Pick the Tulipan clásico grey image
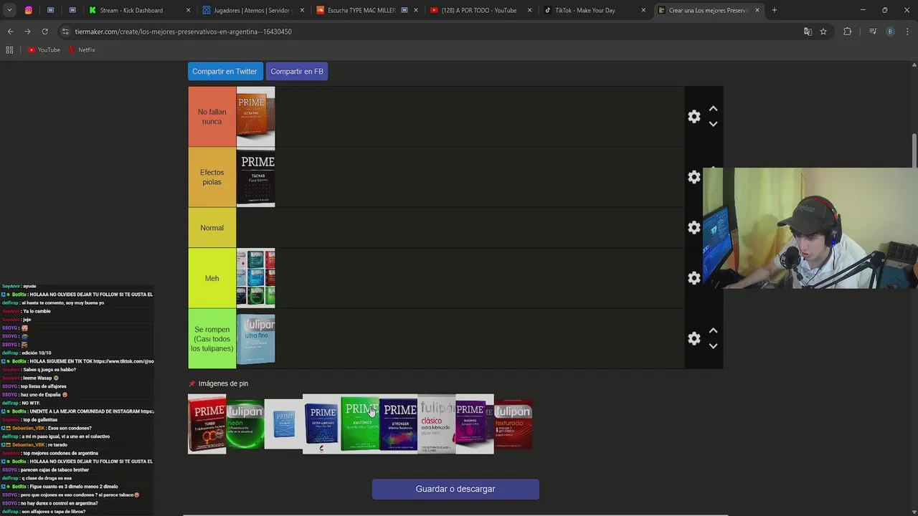Image resolution: width=918 pixels, height=516 pixels. [x=436, y=424]
